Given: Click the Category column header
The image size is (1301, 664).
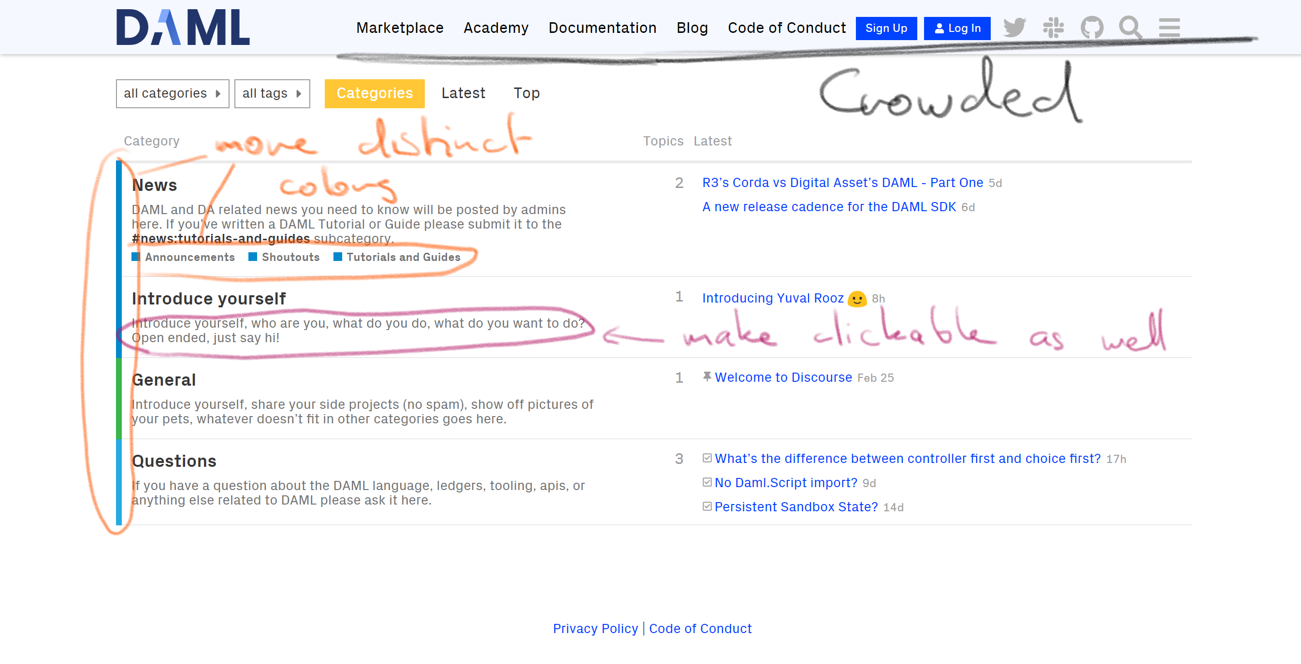Looking at the screenshot, I should (152, 141).
